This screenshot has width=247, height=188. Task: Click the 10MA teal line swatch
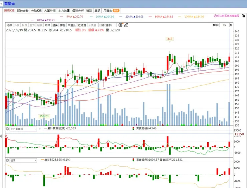91,17
